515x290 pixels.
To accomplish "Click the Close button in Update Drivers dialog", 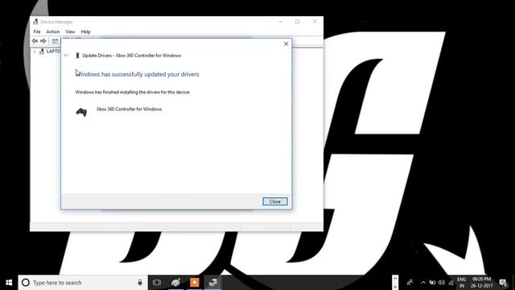I will (275, 201).
